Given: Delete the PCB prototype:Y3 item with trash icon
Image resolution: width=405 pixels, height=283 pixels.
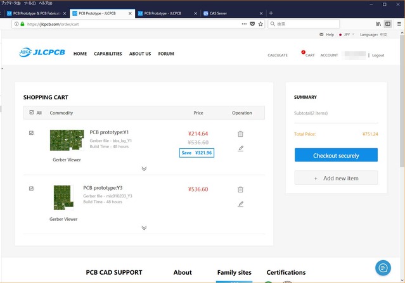Looking at the screenshot, I should point(240,189).
